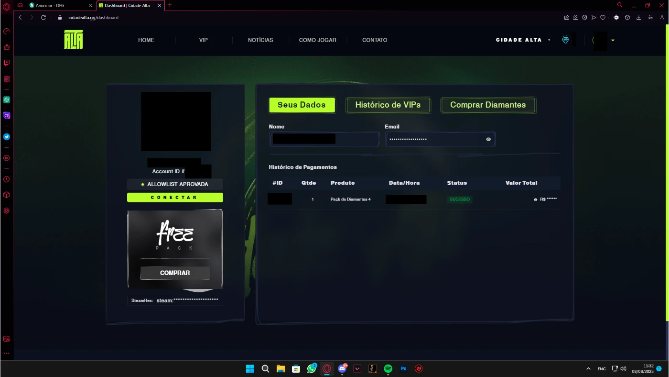Image resolution: width=669 pixels, height=377 pixels.
Task: Open the ad blocker shield icon
Action: [x=584, y=17]
